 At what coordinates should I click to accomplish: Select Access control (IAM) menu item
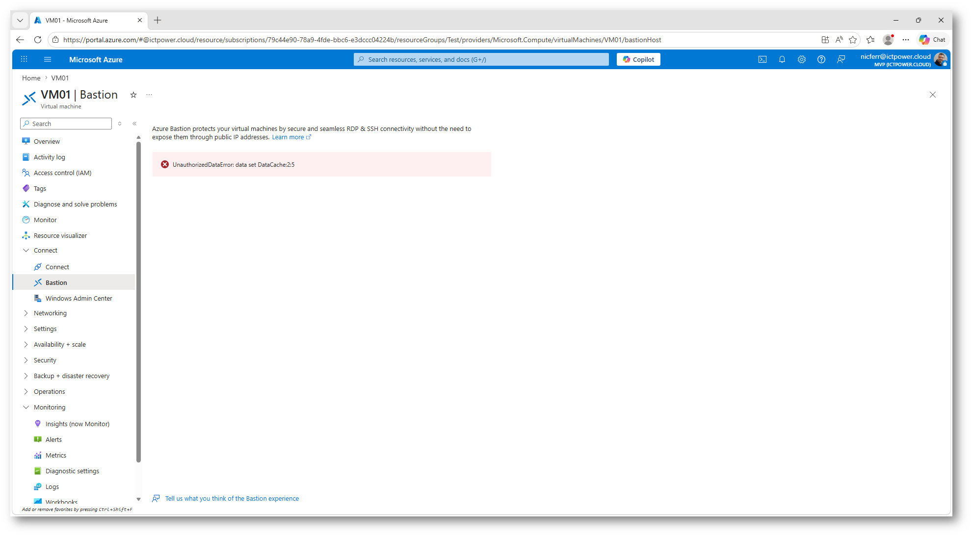[x=62, y=173]
